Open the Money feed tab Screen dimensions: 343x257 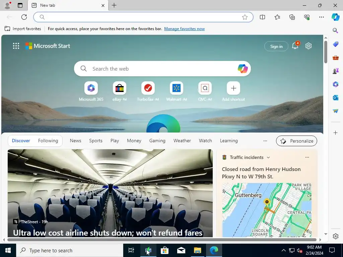[134, 141]
